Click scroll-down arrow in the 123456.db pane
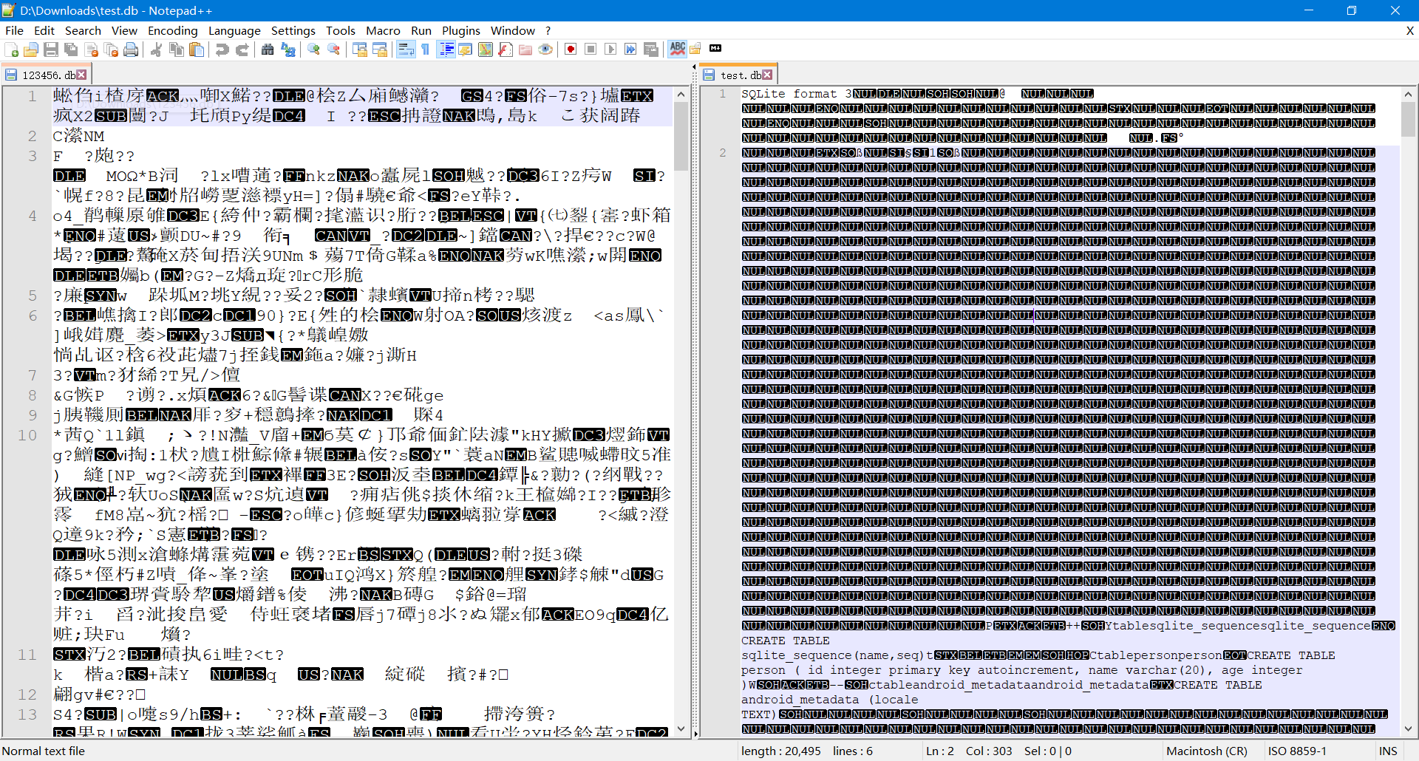 click(681, 729)
